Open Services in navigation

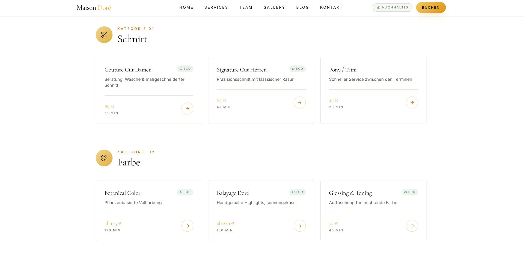point(216,7)
